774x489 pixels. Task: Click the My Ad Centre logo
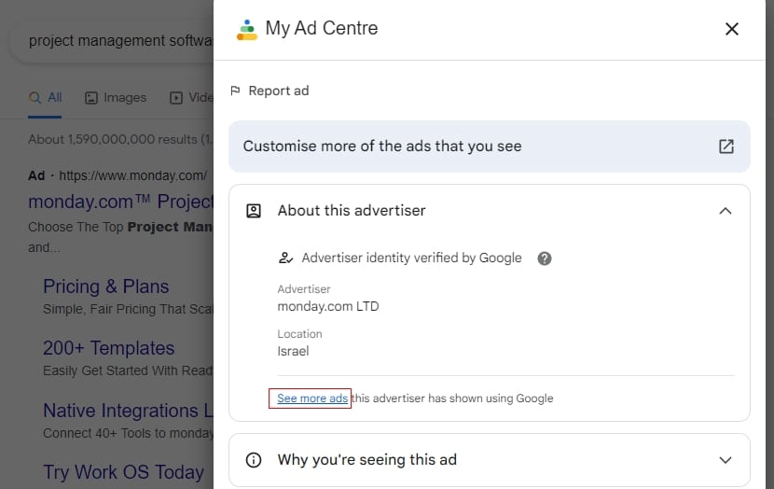[246, 29]
